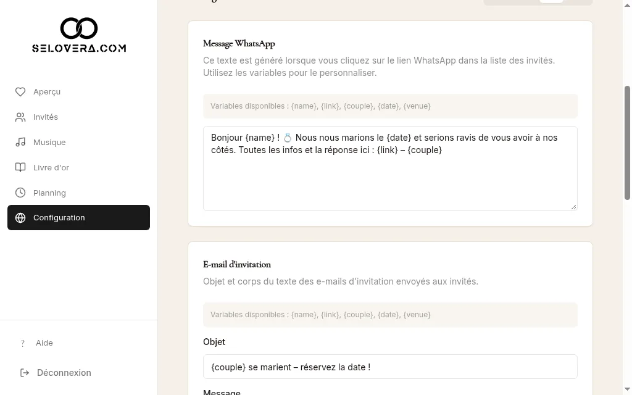Viewport: 632px width, 395px height.
Task: Click the "Ce texte est généré" description text
Action: tap(379, 67)
